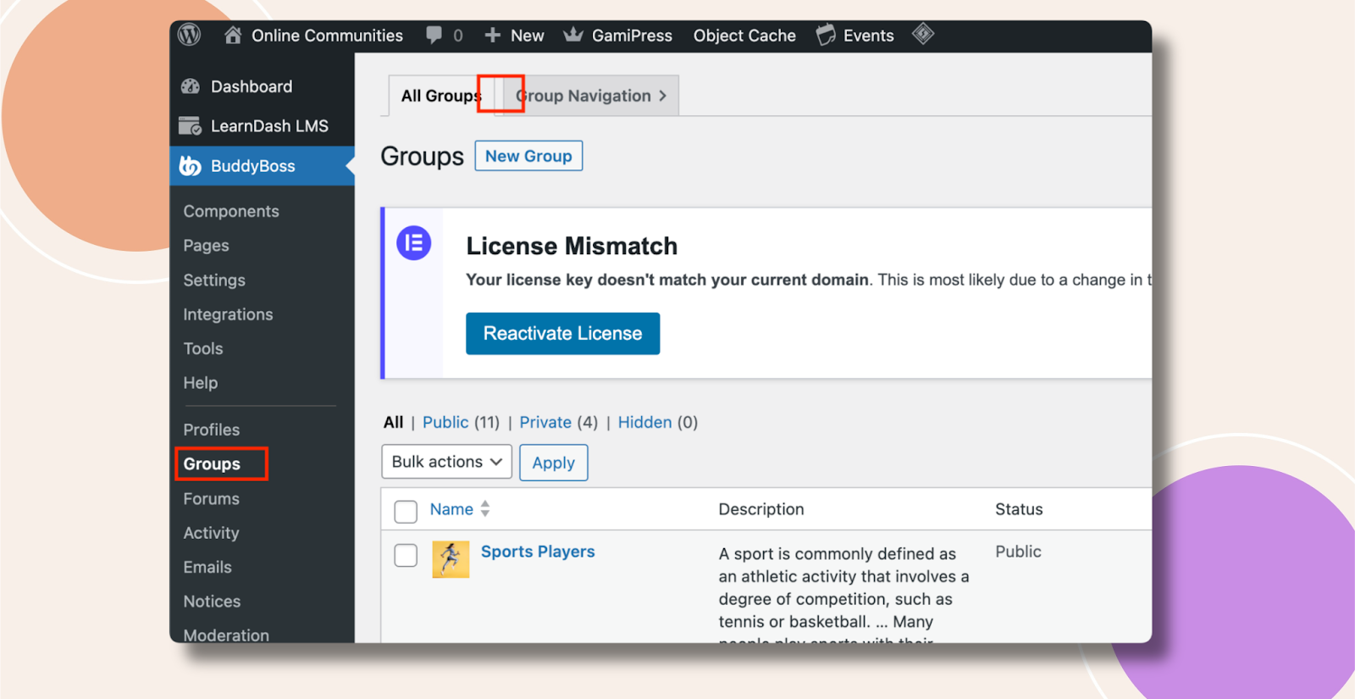Click the Elementor icon in license notice
This screenshot has width=1355, height=699.
click(414, 243)
